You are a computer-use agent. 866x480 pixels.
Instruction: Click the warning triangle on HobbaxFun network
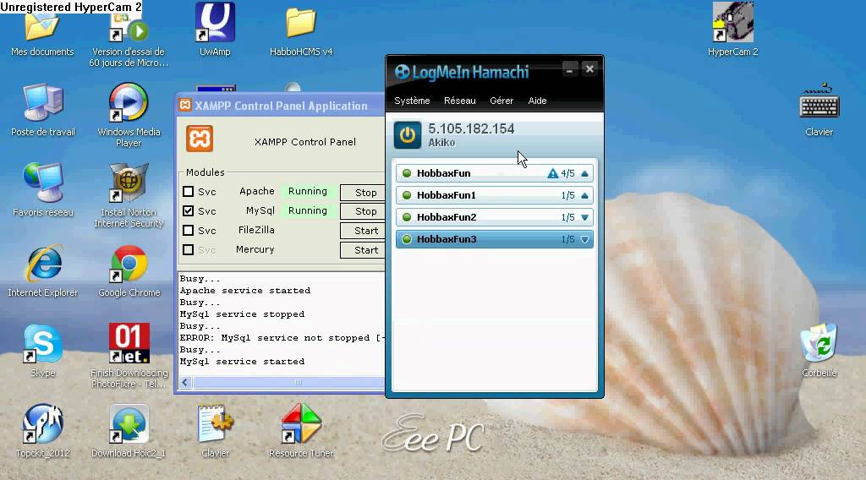click(x=552, y=173)
